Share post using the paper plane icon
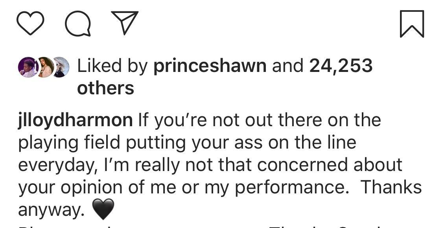The width and height of the screenshot is (433, 228). point(125,23)
